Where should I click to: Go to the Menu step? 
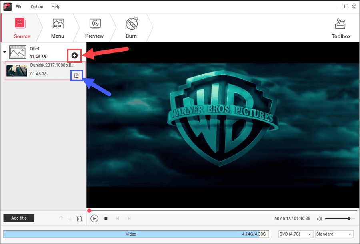pyautogui.click(x=58, y=28)
